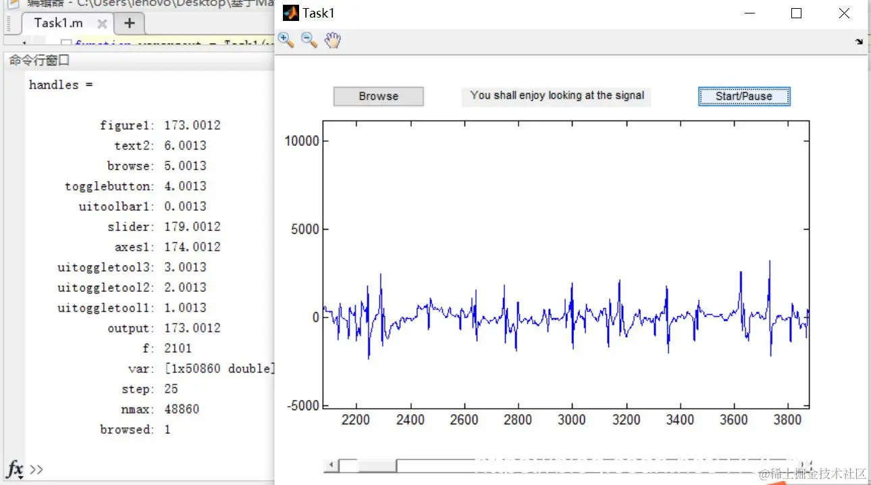This screenshot has height=485, width=871.
Task: Click the Browse button
Action: tap(378, 97)
